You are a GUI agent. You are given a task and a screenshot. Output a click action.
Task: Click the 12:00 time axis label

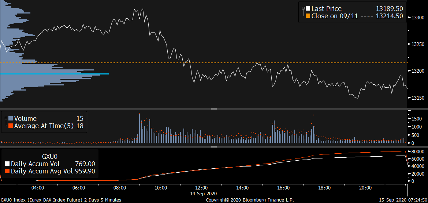click(201, 188)
